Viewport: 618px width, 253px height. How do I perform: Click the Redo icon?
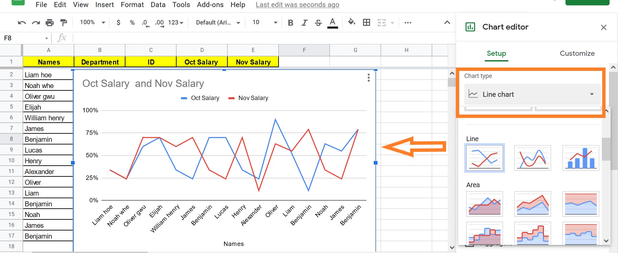click(36, 23)
